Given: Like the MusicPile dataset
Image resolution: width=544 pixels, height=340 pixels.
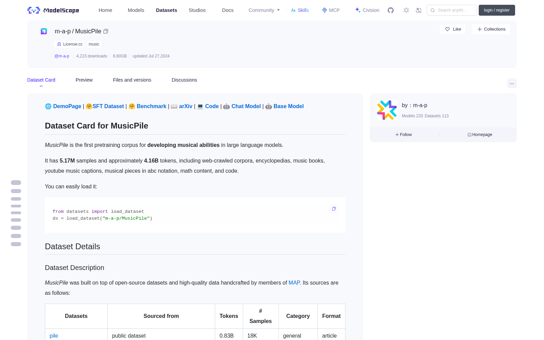Looking at the screenshot, I should 453,29.
